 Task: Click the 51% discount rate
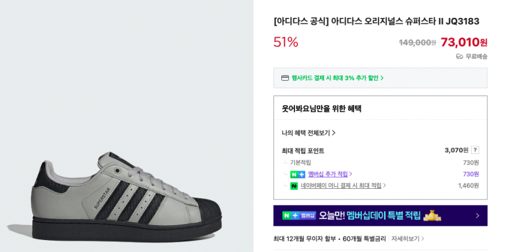(285, 42)
